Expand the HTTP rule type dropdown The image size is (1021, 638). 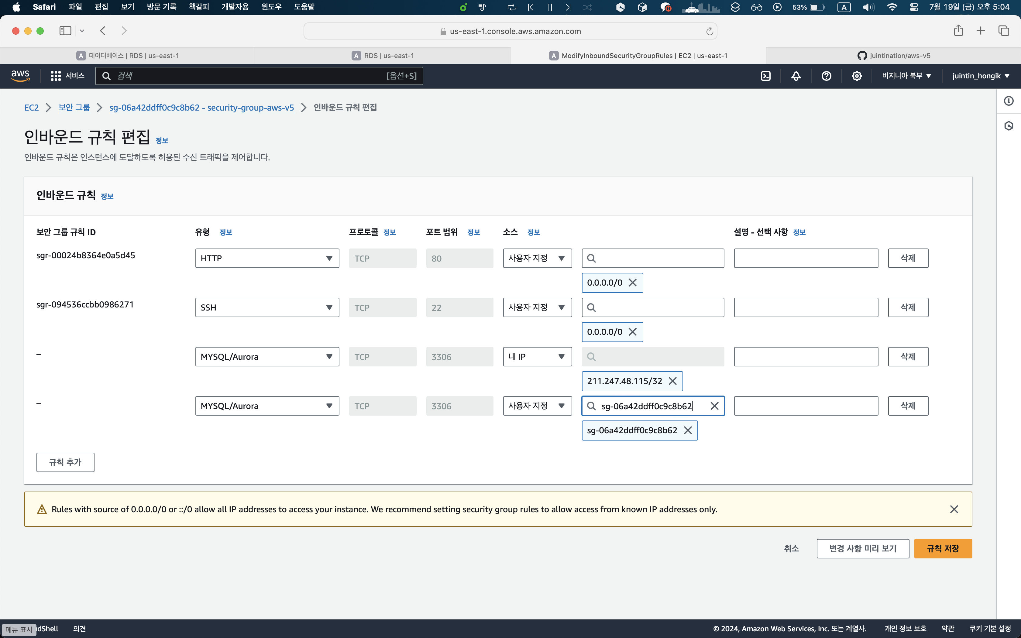click(x=267, y=258)
